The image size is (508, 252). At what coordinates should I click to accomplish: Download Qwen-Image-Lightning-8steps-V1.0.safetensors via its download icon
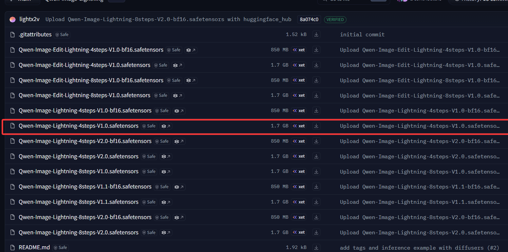(x=316, y=172)
